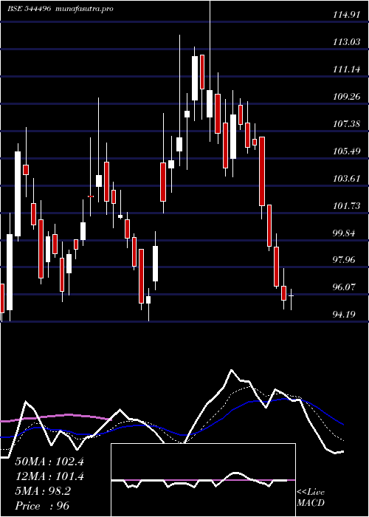Image resolution: width=369 pixels, height=517 pixels.
Task: Click the 5MA : 98.2 value
Action: pyautogui.click(x=43, y=491)
